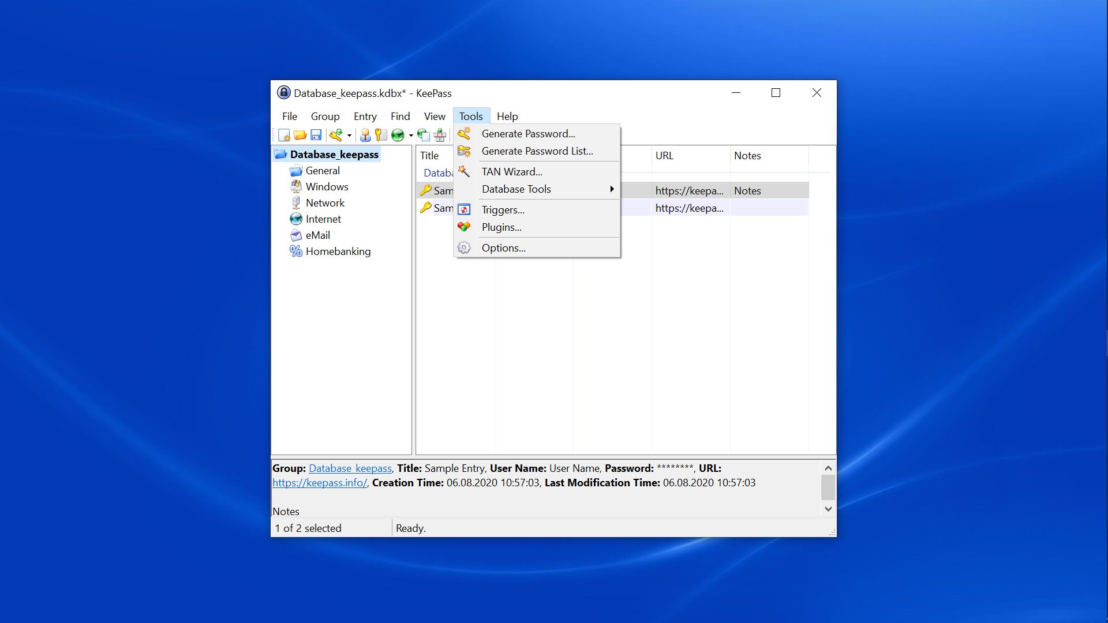1108x623 pixels.
Task: Click the Open Database folder icon
Action: point(300,135)
